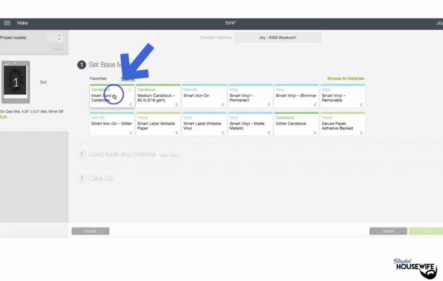This screenshot has width=443, height=281.
Task: Click the Edit link under the mat
Action: coord(3,117)
